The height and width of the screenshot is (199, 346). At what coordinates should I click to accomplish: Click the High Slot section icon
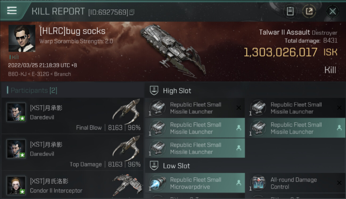point(154,90)
